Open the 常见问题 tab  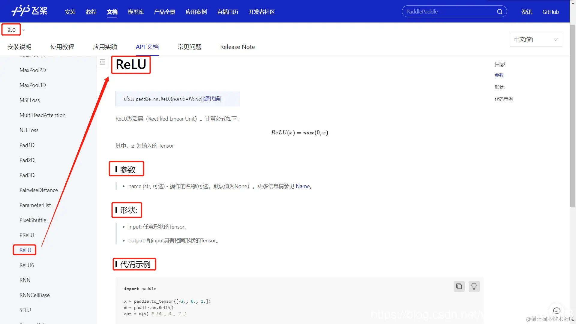pyautogui.click(x=189, y=47)
